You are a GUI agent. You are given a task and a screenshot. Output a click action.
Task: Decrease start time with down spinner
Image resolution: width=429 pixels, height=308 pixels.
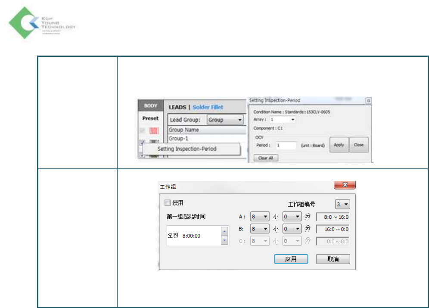click(224, 241)
